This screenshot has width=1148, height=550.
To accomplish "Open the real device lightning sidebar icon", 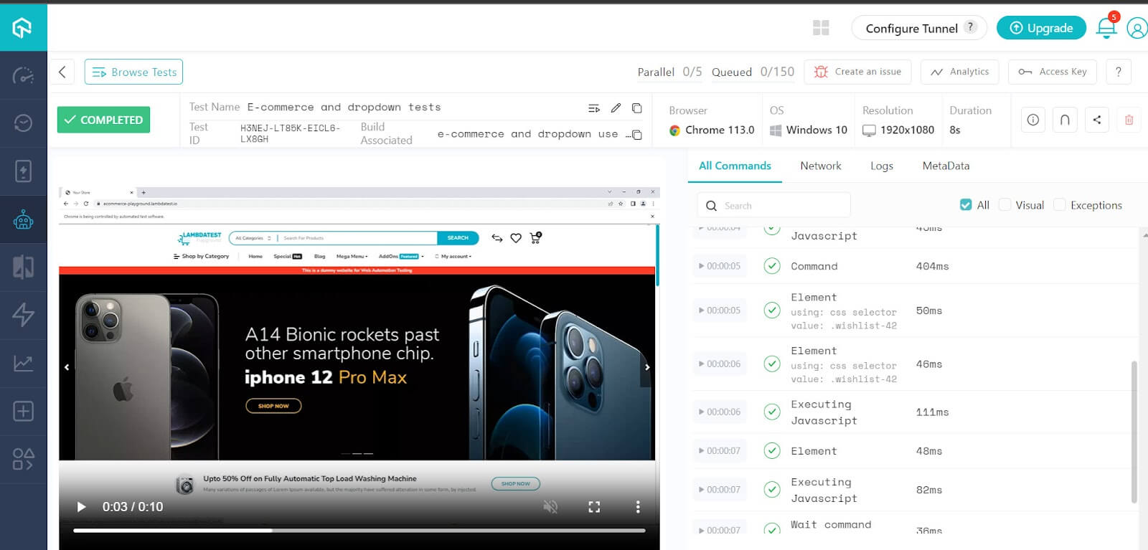I will point(23,171).
